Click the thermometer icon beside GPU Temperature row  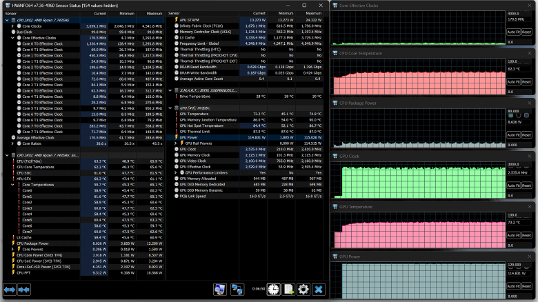tap(177, 114)
